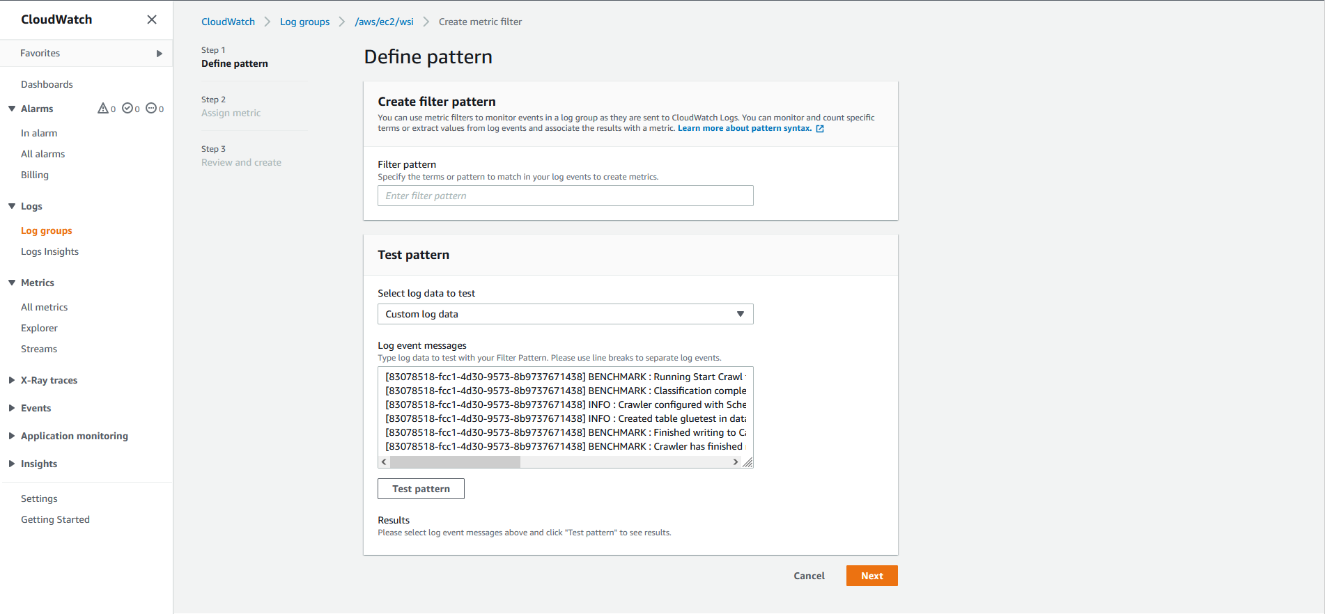Click the external link icon after pattern syntax
This screenshot has height=614, width=1325.
pos(820,129)
